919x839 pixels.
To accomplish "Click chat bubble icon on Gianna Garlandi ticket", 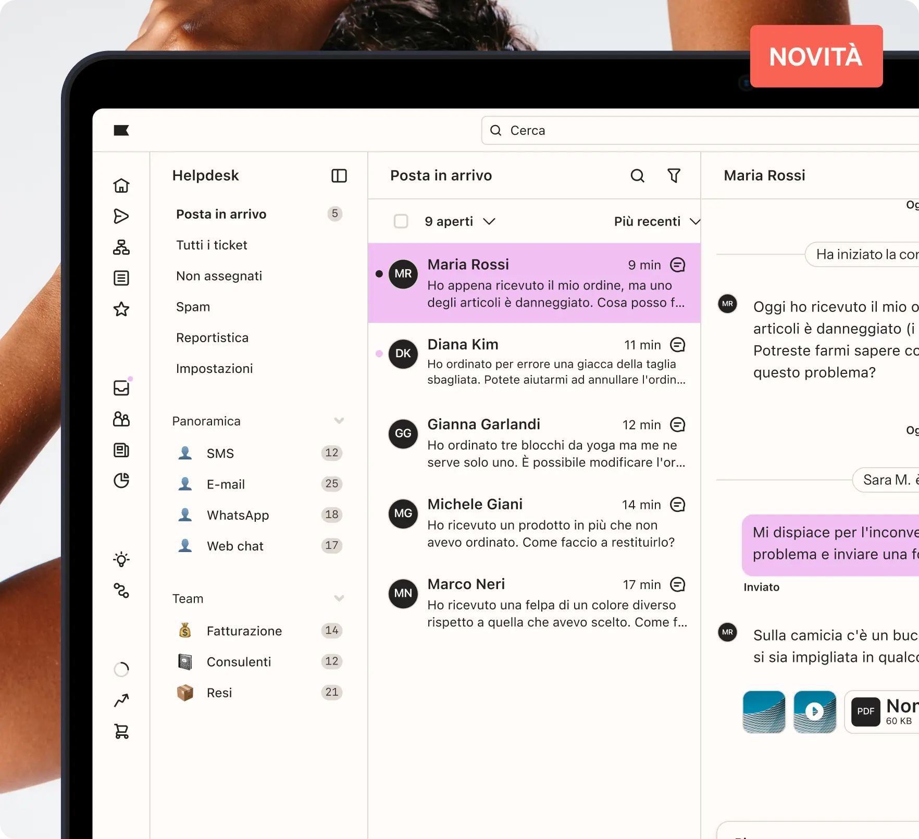I will pos(677,425).
